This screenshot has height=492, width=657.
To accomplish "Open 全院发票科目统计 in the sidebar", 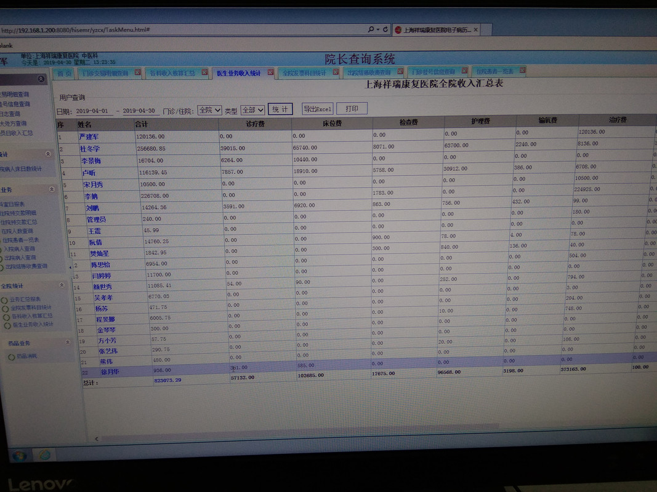I will (x=31, y=307).
